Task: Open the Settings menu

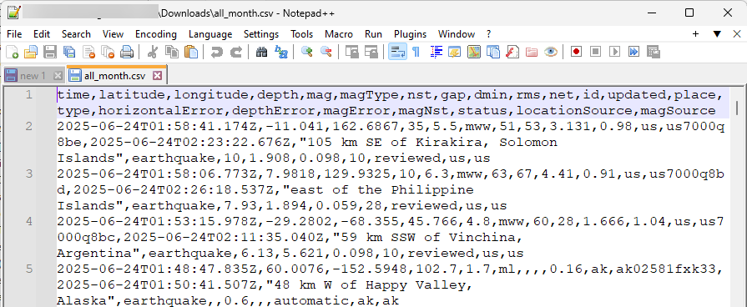Action: 261,34
